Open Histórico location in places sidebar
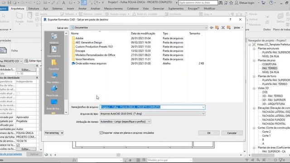The image size is (290, 163). point(54,38)
